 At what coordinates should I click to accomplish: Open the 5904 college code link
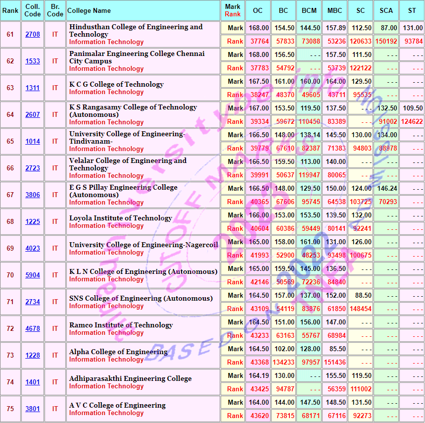[x=33, y=275]
